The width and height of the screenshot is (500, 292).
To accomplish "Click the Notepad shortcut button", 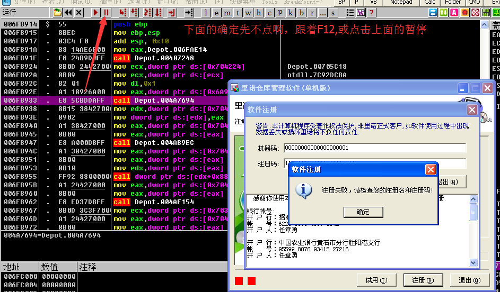I will tap(401, 2).
